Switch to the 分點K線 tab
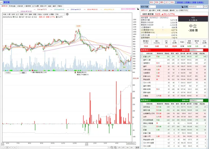 pos(20,6)
